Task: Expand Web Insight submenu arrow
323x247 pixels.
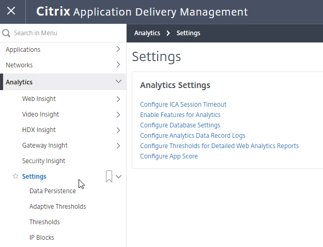Action: [x=118, y=99]
